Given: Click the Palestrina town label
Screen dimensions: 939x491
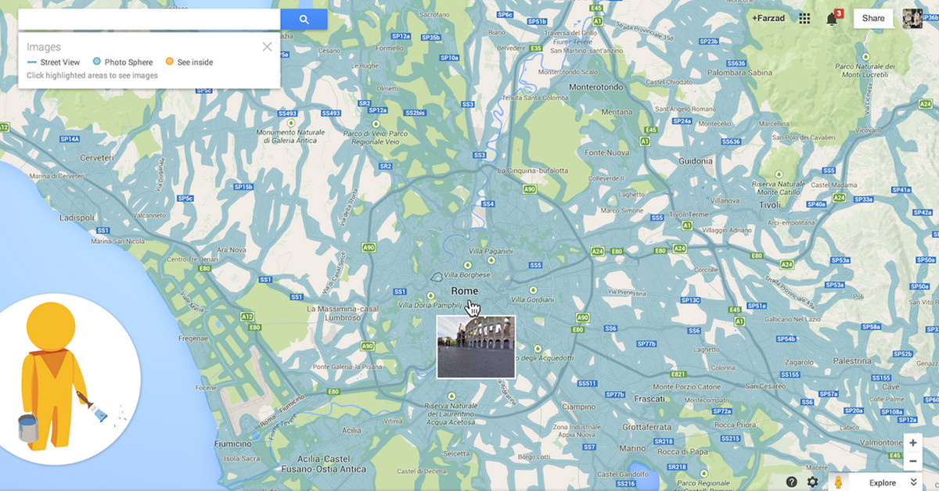Looking at the screenshot, I should (852, 361).
